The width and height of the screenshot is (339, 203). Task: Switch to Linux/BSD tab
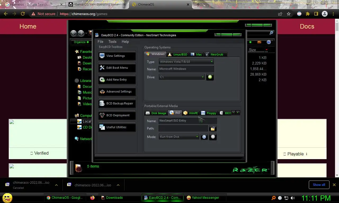point(177,54)
